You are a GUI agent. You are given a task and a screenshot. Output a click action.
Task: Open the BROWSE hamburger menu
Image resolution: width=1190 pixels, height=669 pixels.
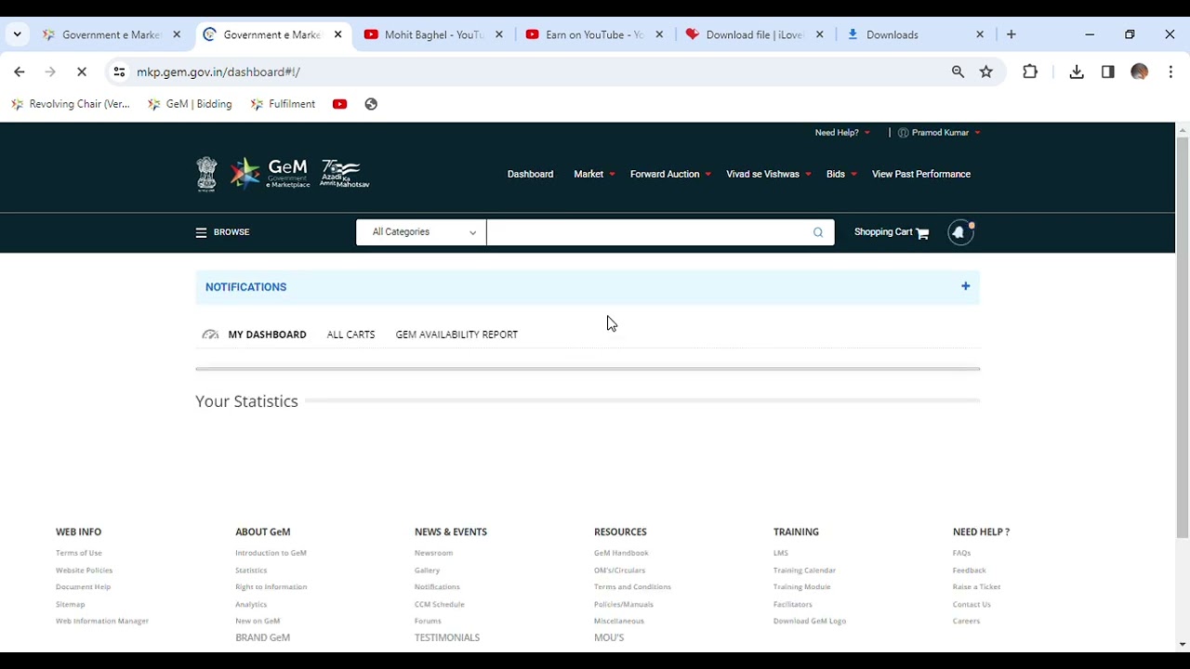coord(222,232)
